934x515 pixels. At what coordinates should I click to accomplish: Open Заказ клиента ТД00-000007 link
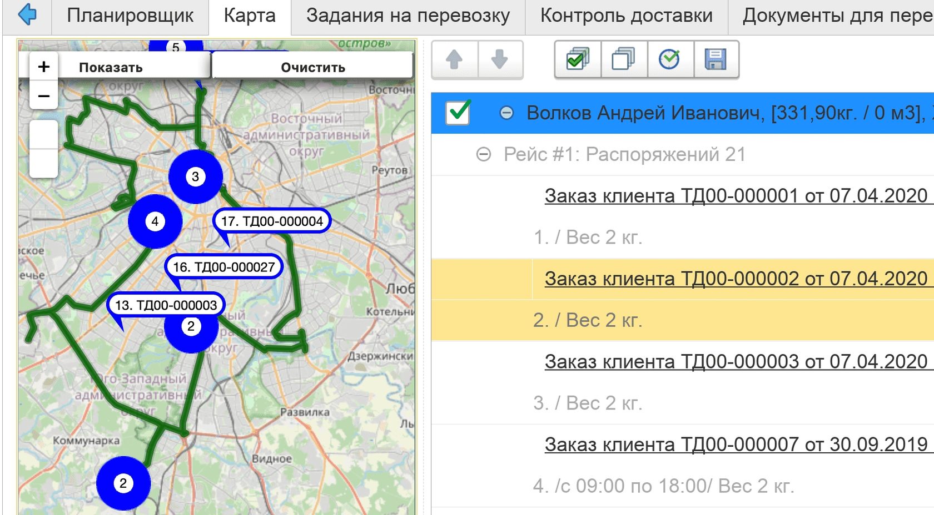coord(736,445)
